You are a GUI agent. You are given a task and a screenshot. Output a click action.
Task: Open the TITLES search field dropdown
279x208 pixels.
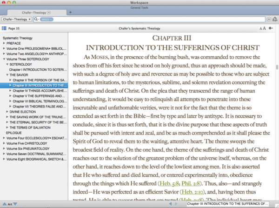coord(46,19)
